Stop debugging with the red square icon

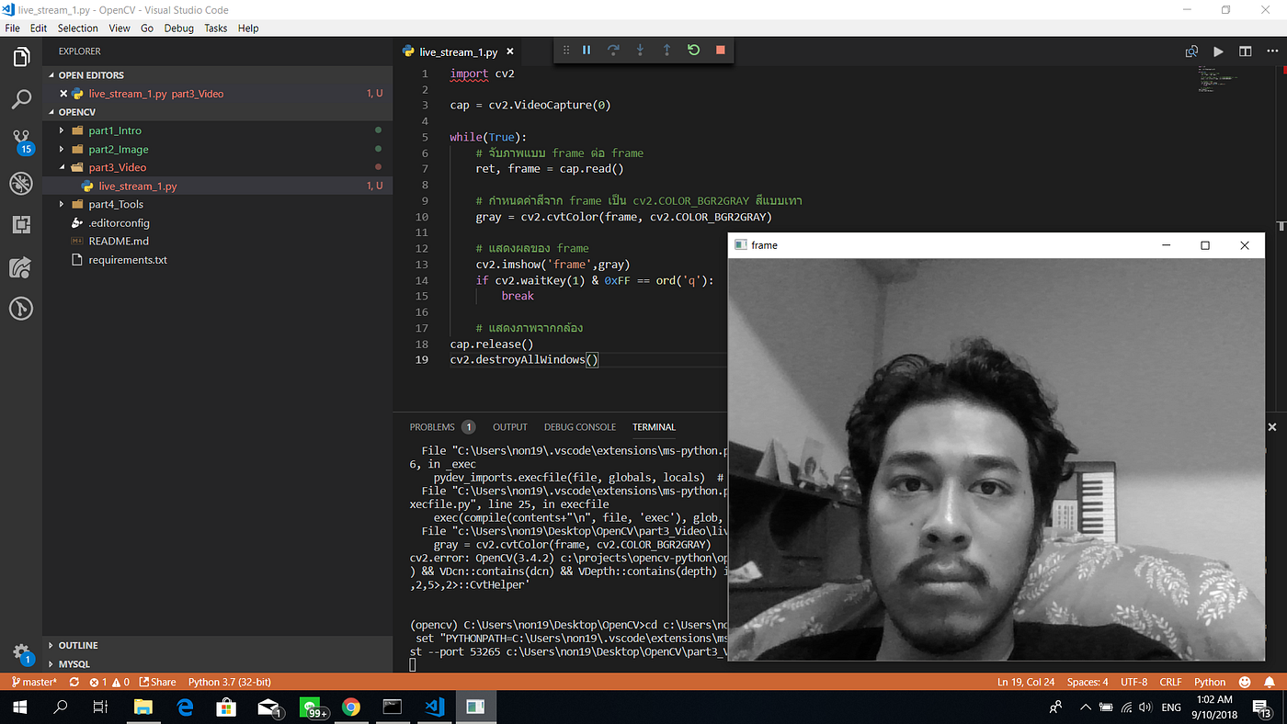coord(720,50)
